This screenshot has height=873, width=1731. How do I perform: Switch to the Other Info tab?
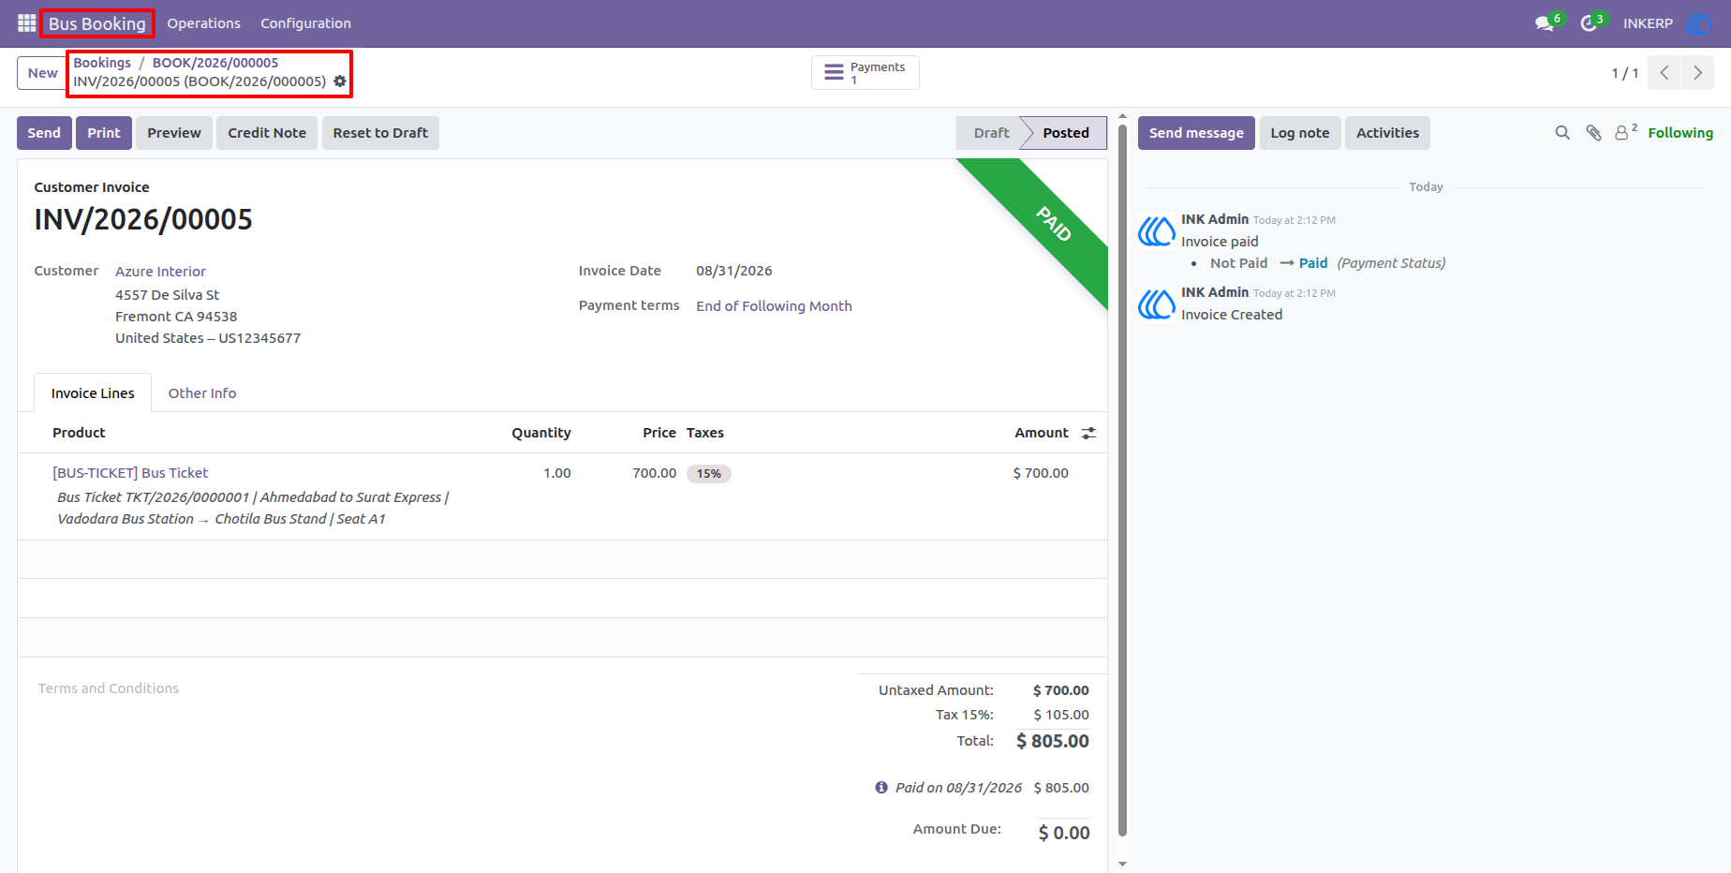202,393
